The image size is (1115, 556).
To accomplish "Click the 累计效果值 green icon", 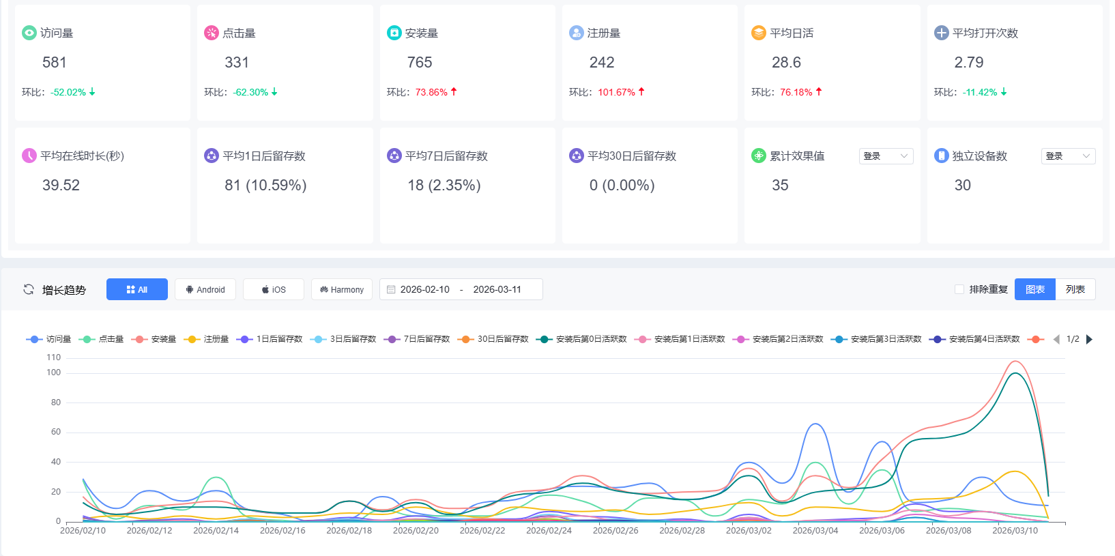I will coord(759,156).
